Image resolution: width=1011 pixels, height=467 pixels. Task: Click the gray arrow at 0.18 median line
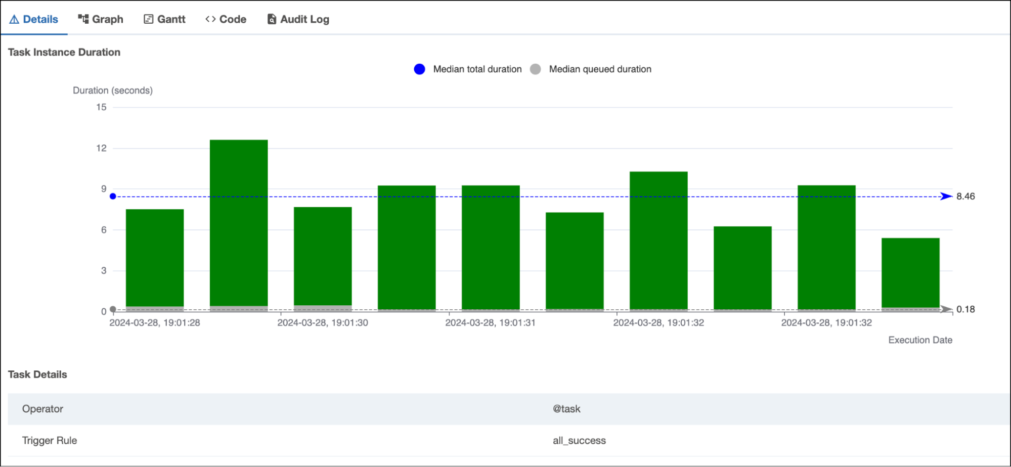(946, 309)
